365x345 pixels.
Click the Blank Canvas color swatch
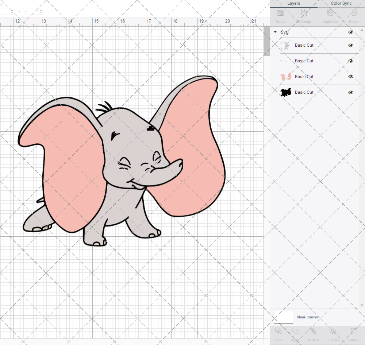(x=283, y=317)
